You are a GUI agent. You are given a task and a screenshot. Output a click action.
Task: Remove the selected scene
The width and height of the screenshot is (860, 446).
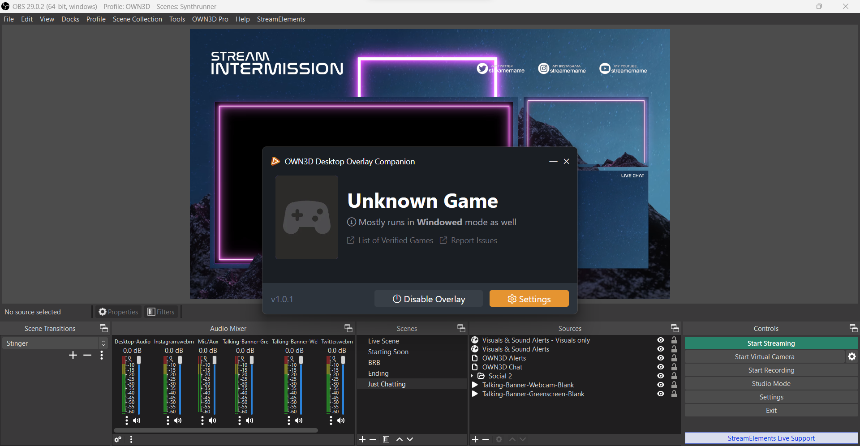coord(373,439)
